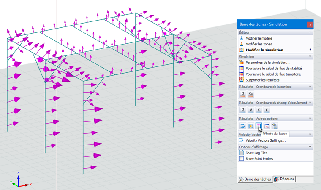Toggle velocity vectors icon in Autres options
Viewport: 321px width, 190px height.
click(x=243, y=126)
